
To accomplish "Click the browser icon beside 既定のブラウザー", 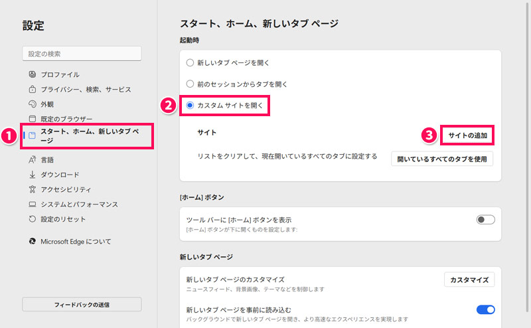I will tap(32, 119).
